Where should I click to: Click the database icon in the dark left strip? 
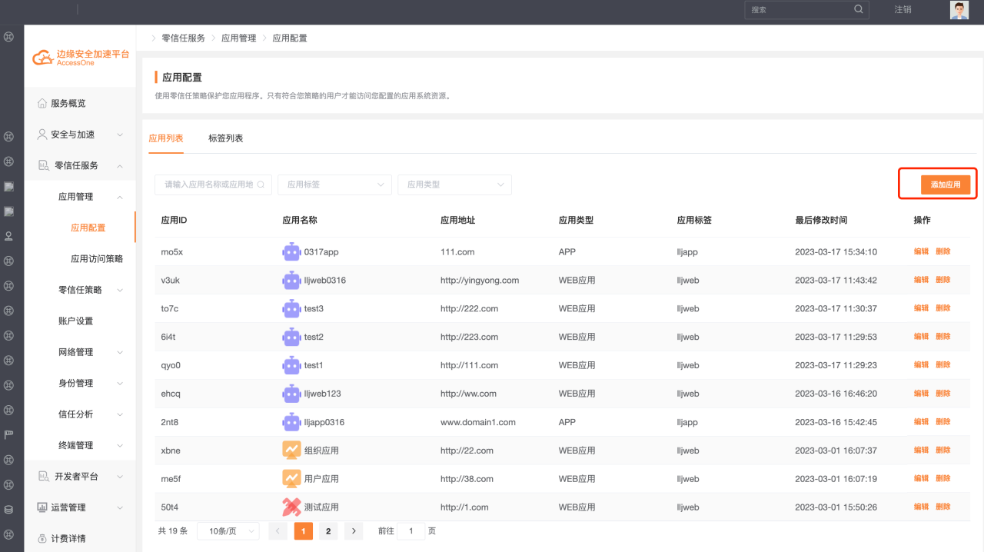[x=8, y=509]
